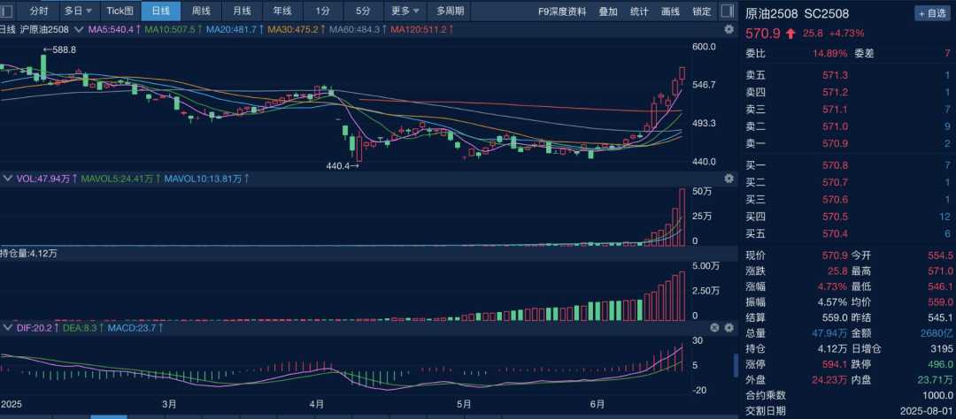Toggle the 叠加 overlay option
This screenshot has width=956, height=419.
(608, 11)
